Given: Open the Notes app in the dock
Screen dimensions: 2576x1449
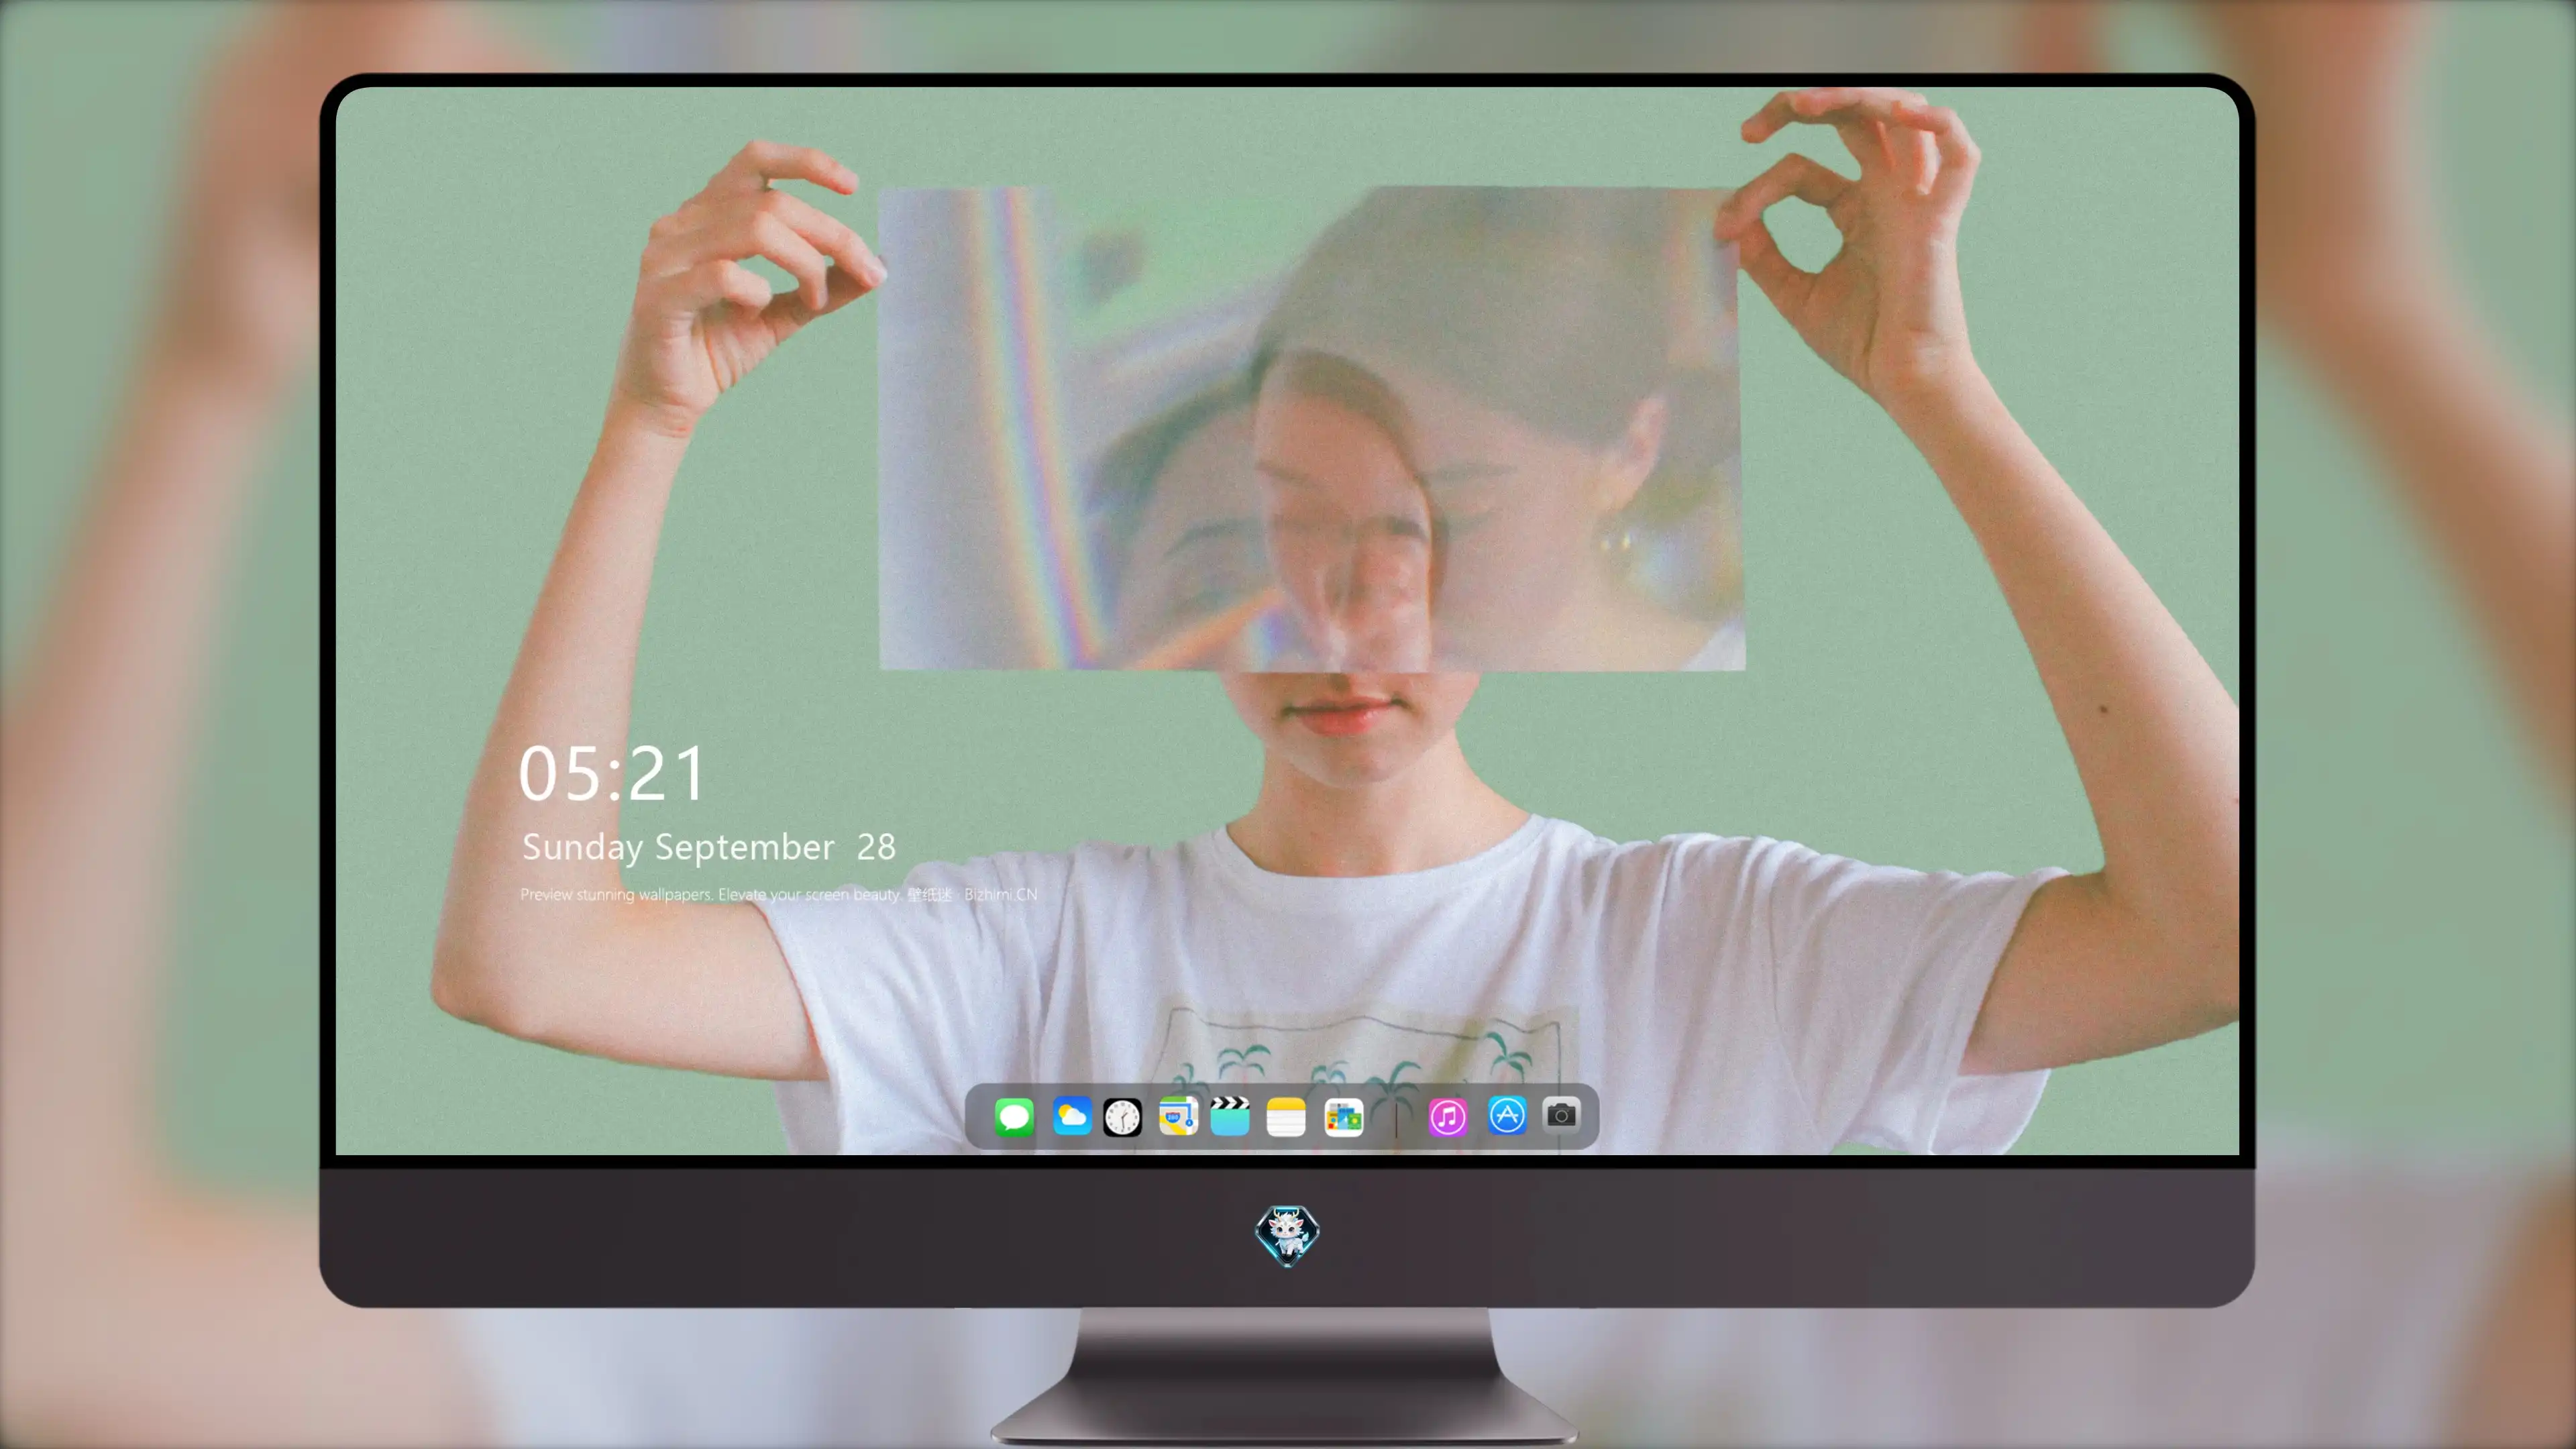Looking at the screenshot, I should click(1286, 1116).
